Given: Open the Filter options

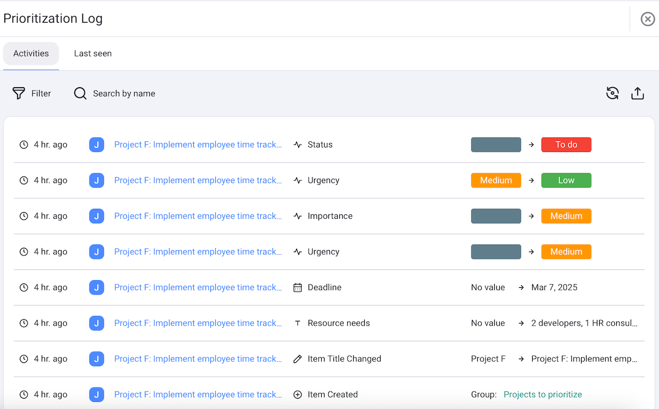Looking at the screenshot, I should point(31,93).
